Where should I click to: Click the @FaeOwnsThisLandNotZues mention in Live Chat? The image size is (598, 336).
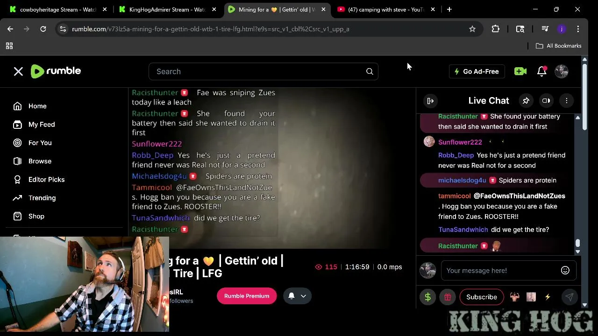coord(520,196)
